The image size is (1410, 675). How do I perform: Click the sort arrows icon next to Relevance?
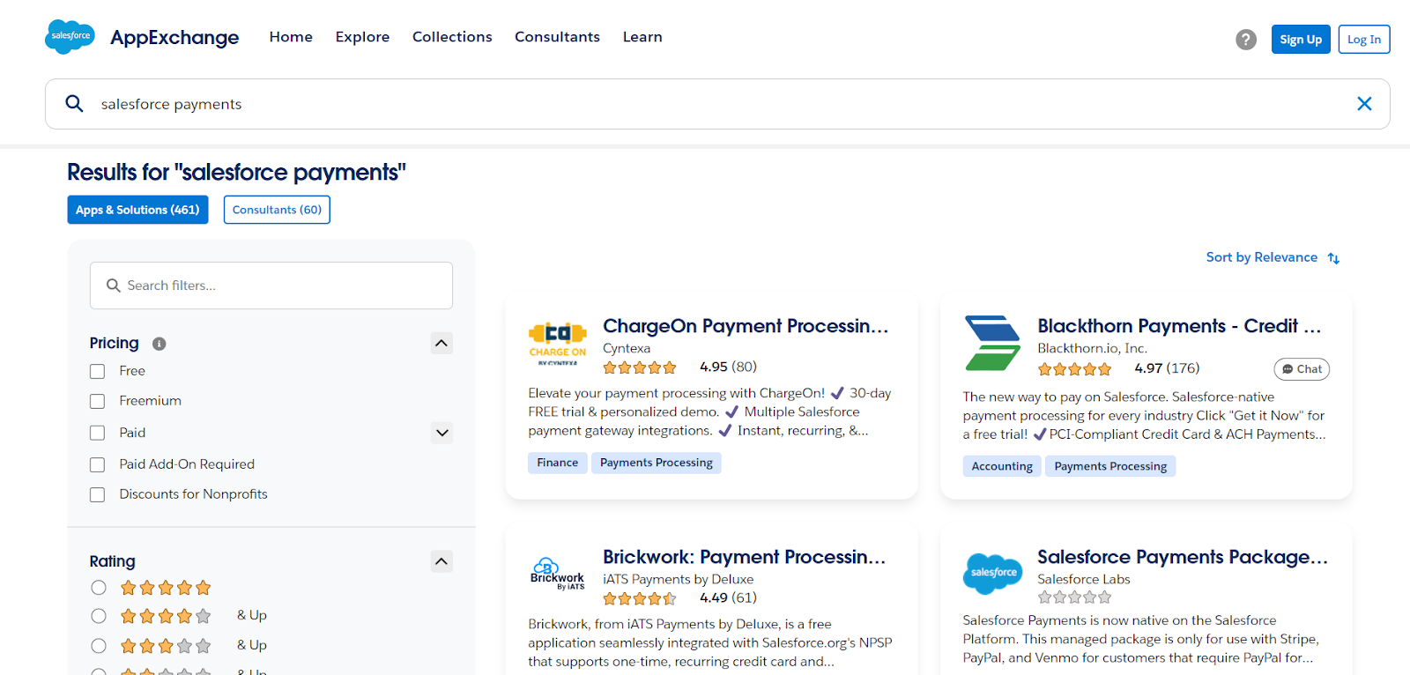pyautogui.click(x=1333, y=258)
